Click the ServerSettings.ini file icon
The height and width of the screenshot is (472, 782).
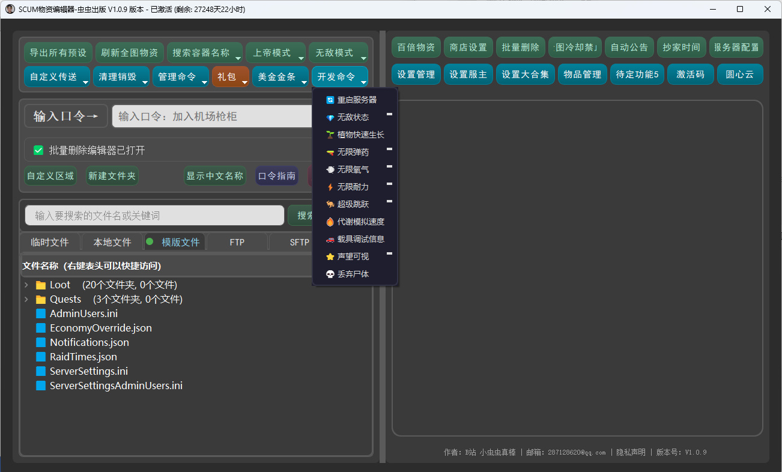coord(41,371)
